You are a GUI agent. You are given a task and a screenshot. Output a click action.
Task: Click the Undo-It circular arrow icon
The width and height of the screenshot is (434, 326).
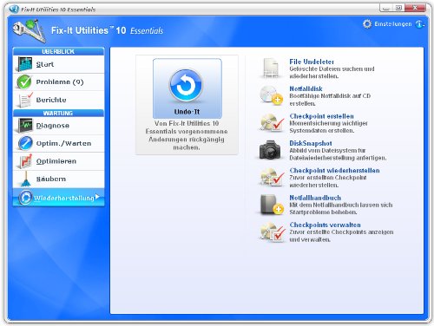click(186, 86)
